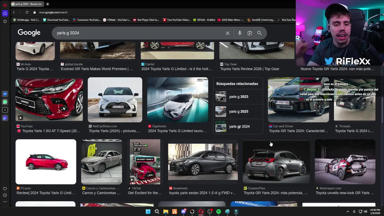384x216 pixels.
Task: Open the sidebar heart favorites icon
Action: [5, 189]
